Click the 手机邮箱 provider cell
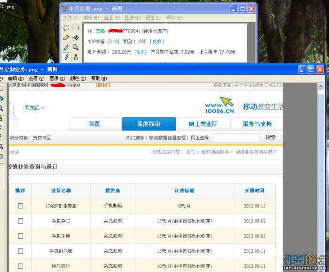Screen dimensions: 329x272 pos(113,206)
